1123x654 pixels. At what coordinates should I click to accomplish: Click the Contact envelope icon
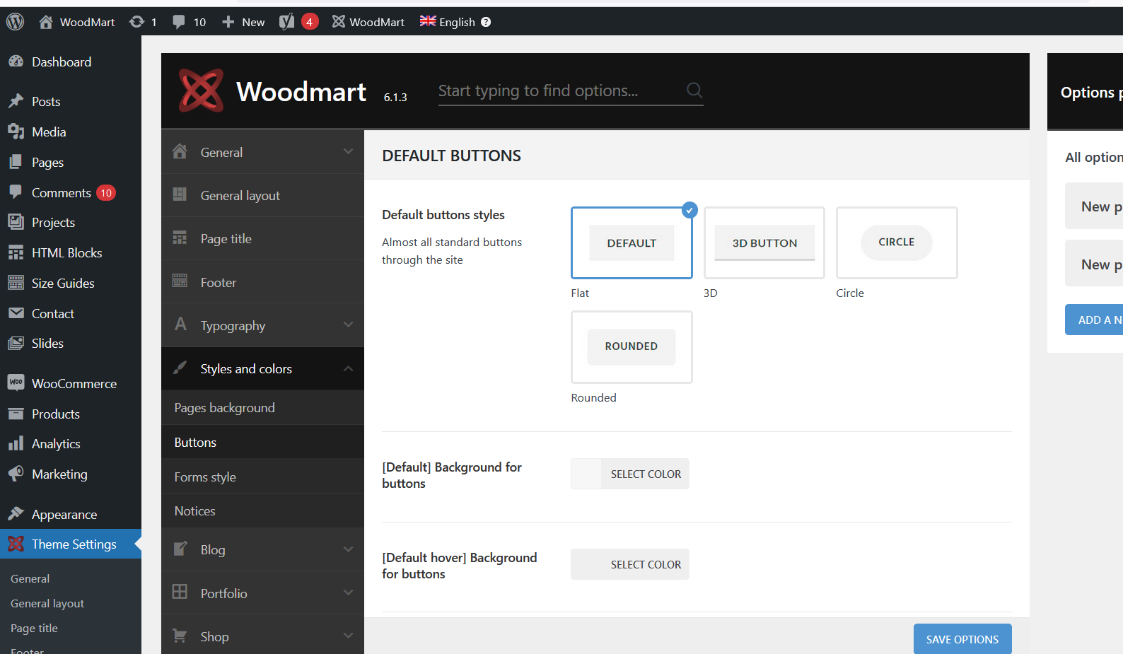(x=16, y=313)
